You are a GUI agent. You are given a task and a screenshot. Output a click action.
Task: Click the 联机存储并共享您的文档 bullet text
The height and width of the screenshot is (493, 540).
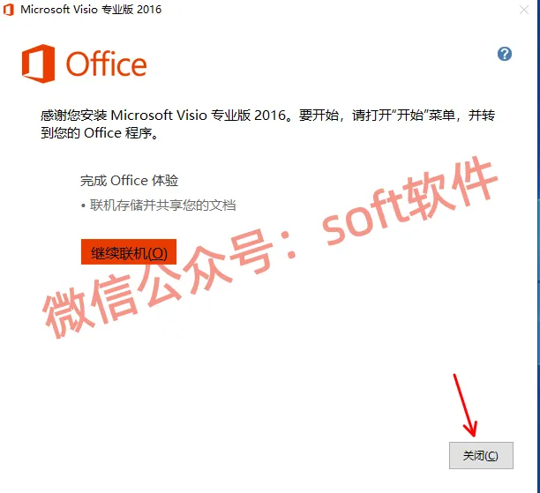pyautogui.click(x=163, y=205)
